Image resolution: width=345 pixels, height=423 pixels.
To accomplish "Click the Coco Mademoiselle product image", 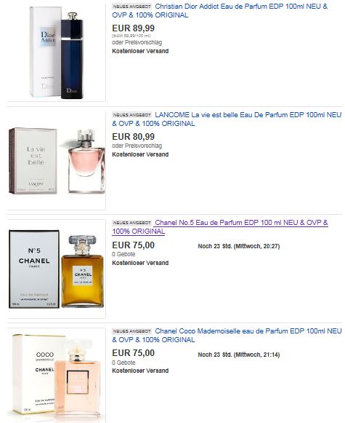I will tap(57, 376).
